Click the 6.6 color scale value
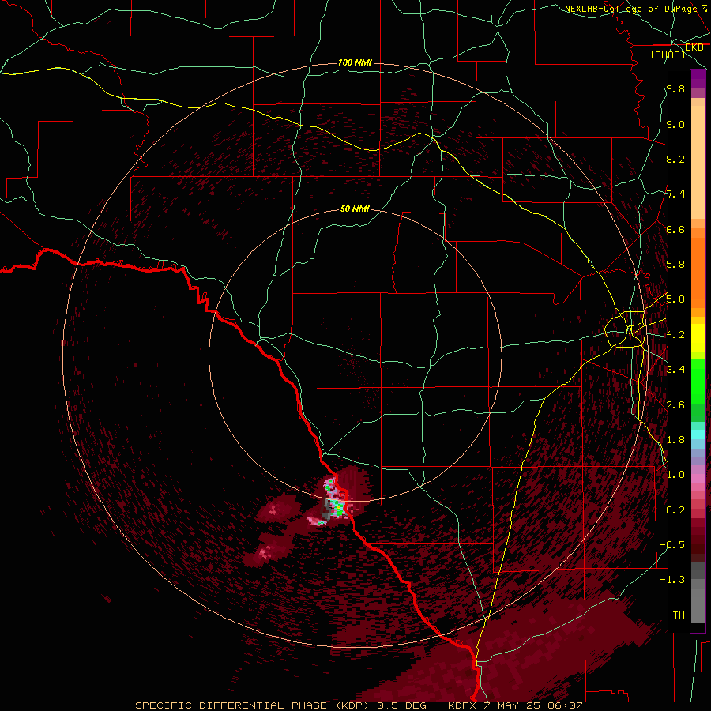 (675, 229)
